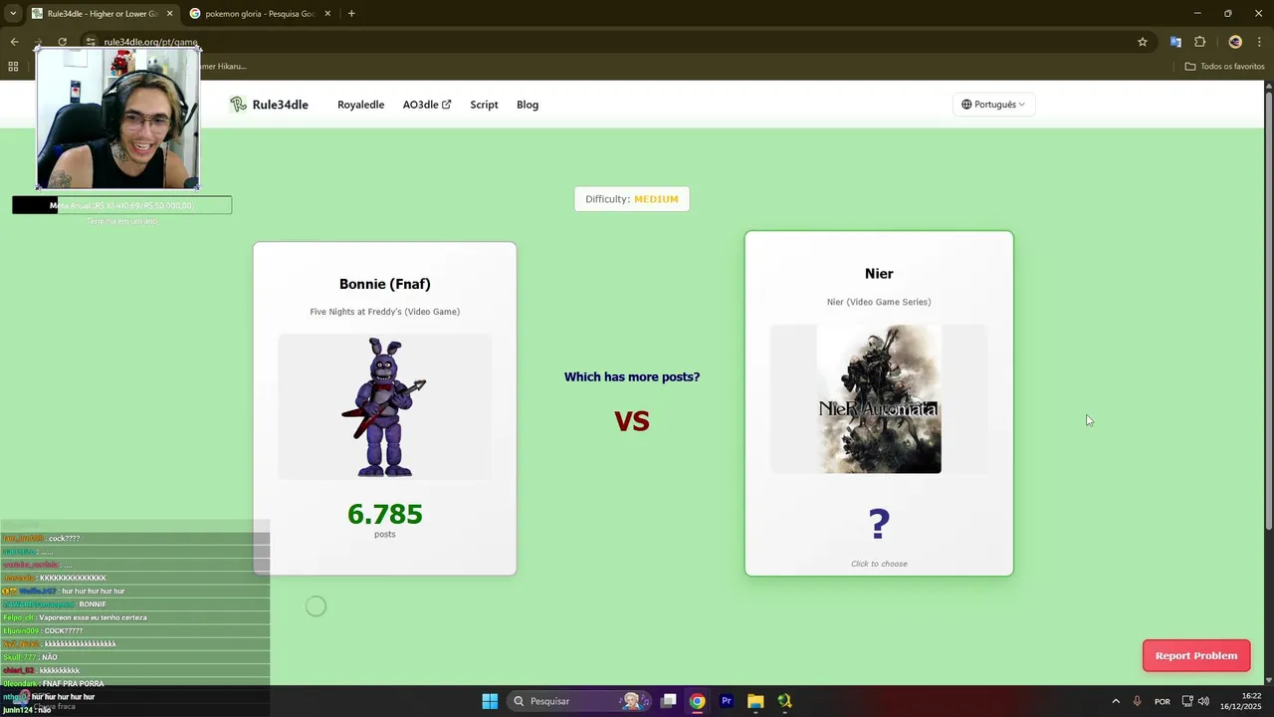Open the Chrome profile avatar

point(1235,42)
